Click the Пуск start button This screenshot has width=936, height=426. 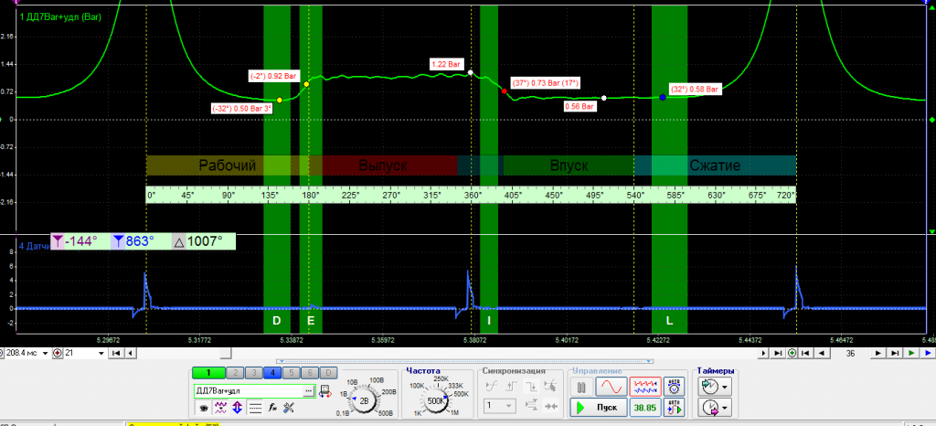(600, 408)
